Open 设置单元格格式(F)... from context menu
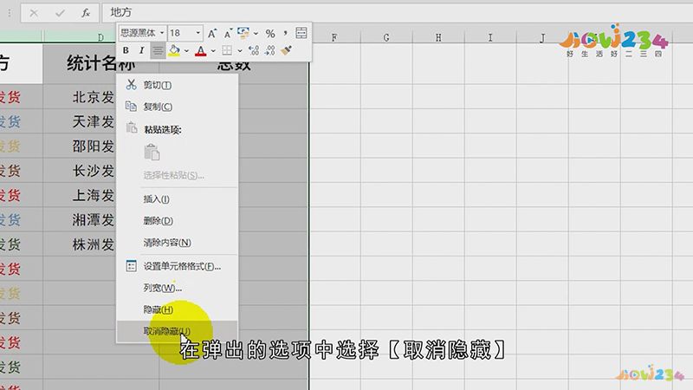This screenshot has height=390, width=693. (177, 266)
